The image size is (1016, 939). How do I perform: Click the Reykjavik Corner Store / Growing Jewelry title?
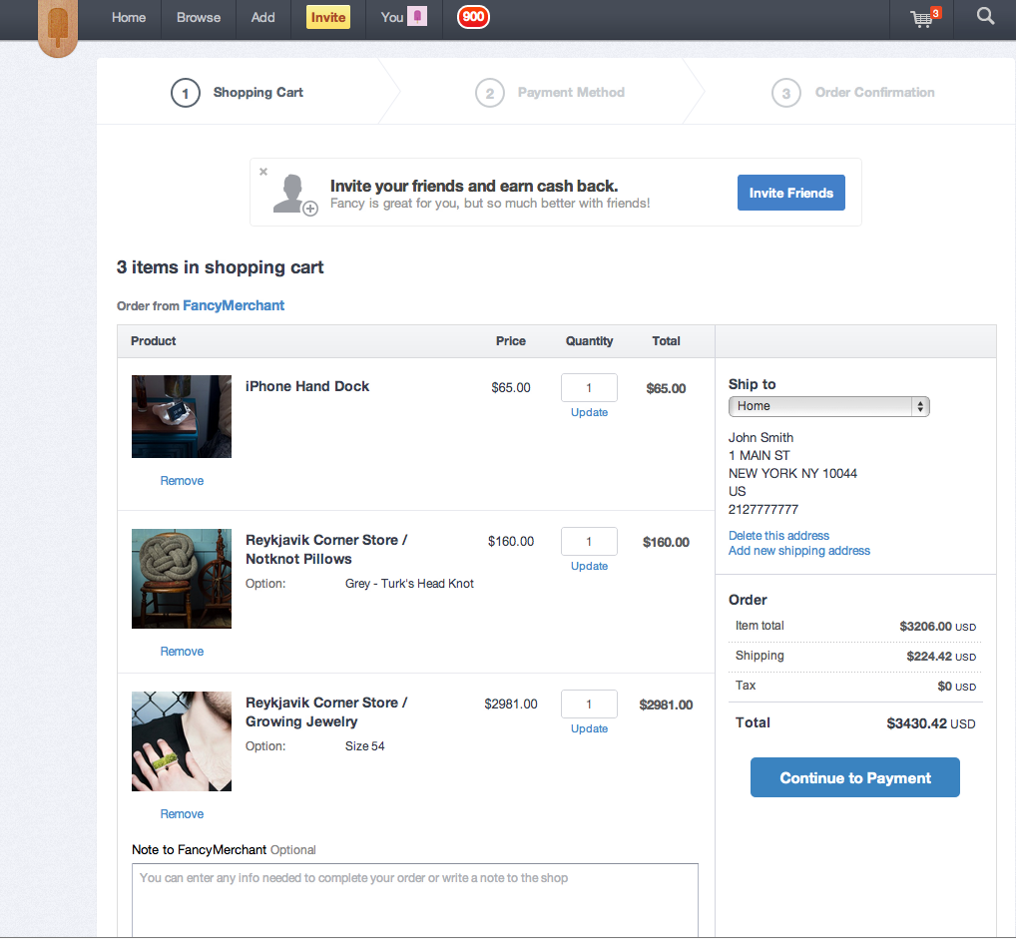326,712
